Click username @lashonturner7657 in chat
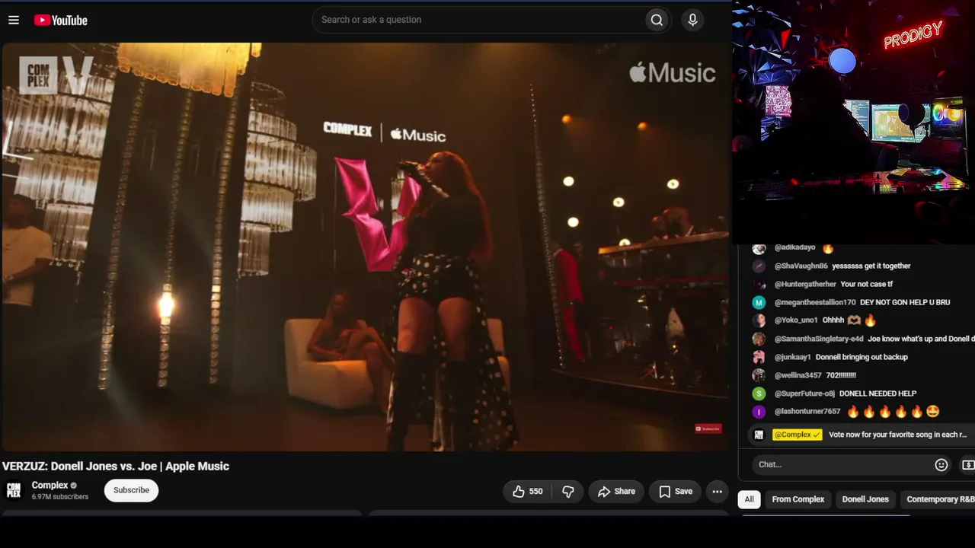 [x=807, y=412]
